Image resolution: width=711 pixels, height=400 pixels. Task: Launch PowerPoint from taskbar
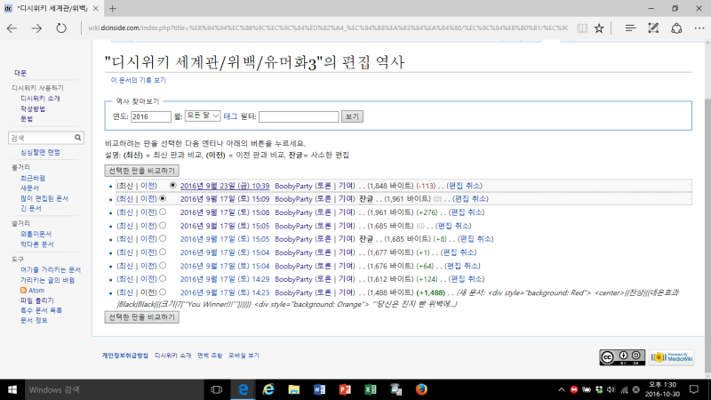coord(345,389)
